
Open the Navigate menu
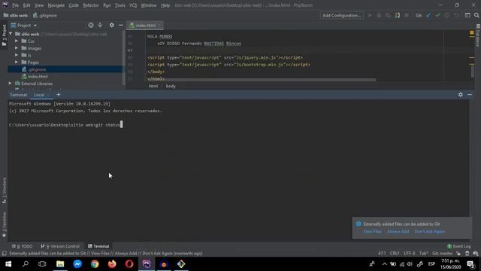pyautogui.click(x=56, y=5)
